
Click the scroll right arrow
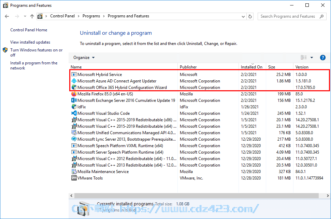point(328,195)
